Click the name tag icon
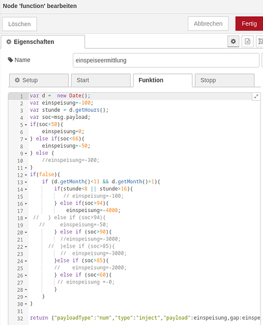The width and height of the screenshot is (263, 325). click(x=10, y=60)
